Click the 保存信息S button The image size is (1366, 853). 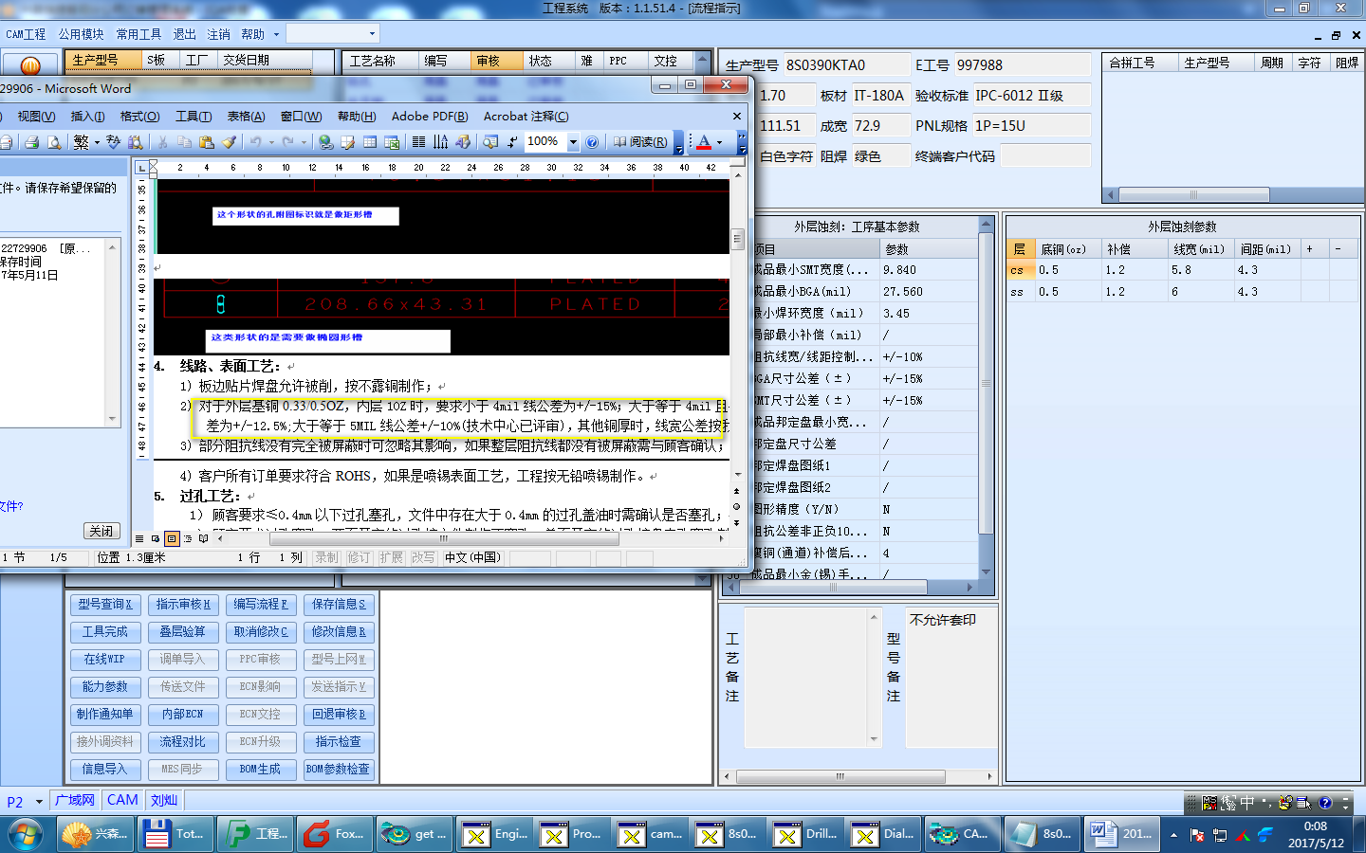[x=339, y=605]
